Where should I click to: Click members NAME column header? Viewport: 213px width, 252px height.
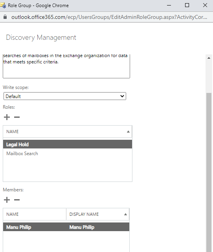[x=35, y=214]
